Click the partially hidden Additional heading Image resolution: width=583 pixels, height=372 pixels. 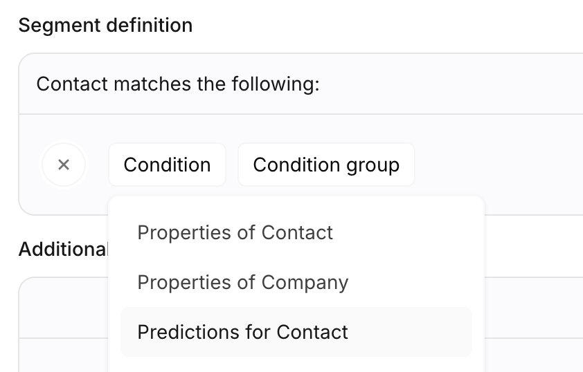[x=62, y=249]
